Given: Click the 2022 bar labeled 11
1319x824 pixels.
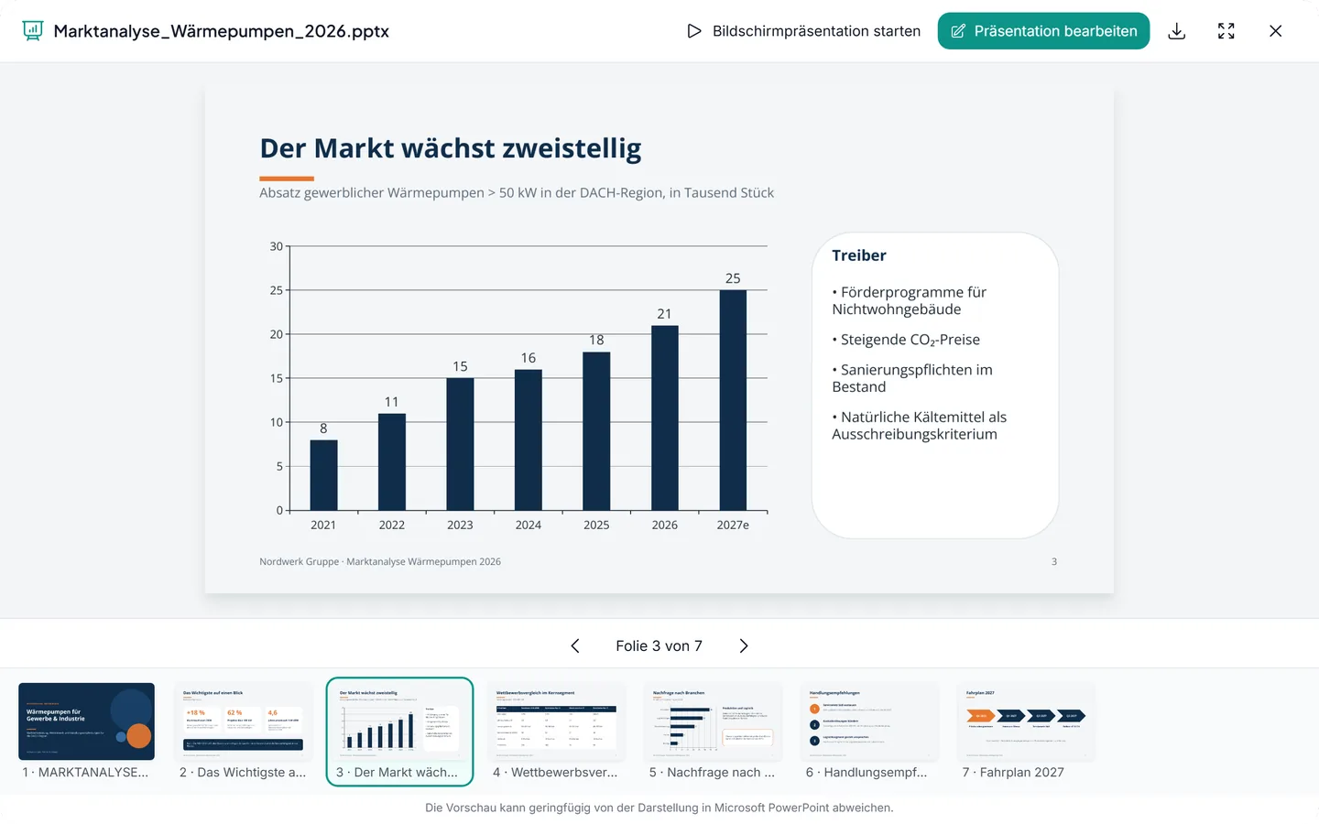Looking at the screenshot, I should (x=392, y=462).
